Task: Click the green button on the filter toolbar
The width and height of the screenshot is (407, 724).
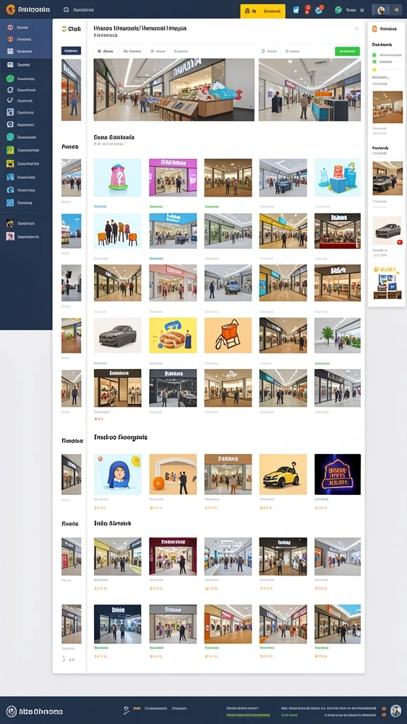Action: click(347, 51)
